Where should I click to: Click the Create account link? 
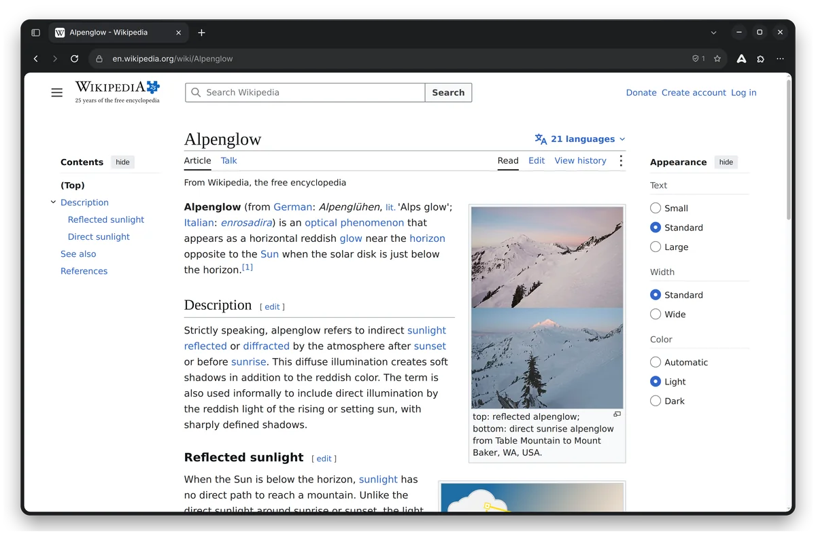pos(694,93)
